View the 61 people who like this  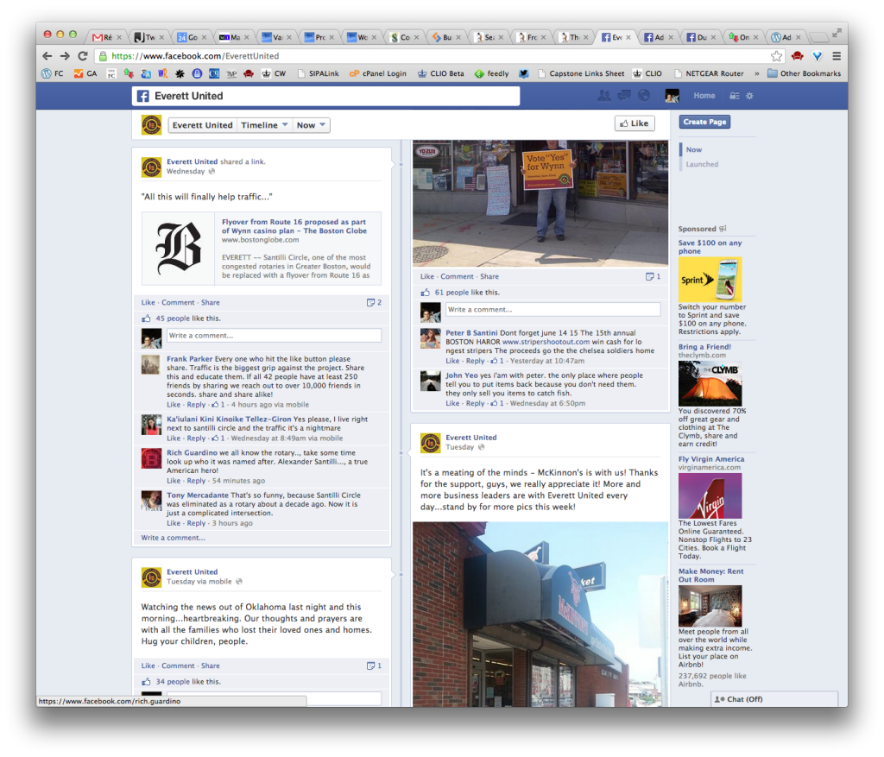pos(451,293)
